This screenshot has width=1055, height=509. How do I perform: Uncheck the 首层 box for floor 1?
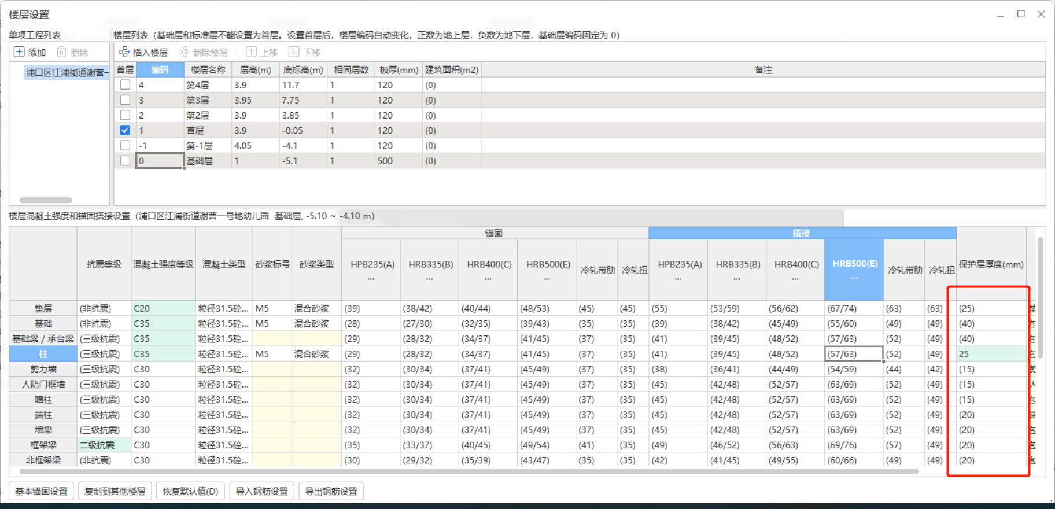coord(125,131)
